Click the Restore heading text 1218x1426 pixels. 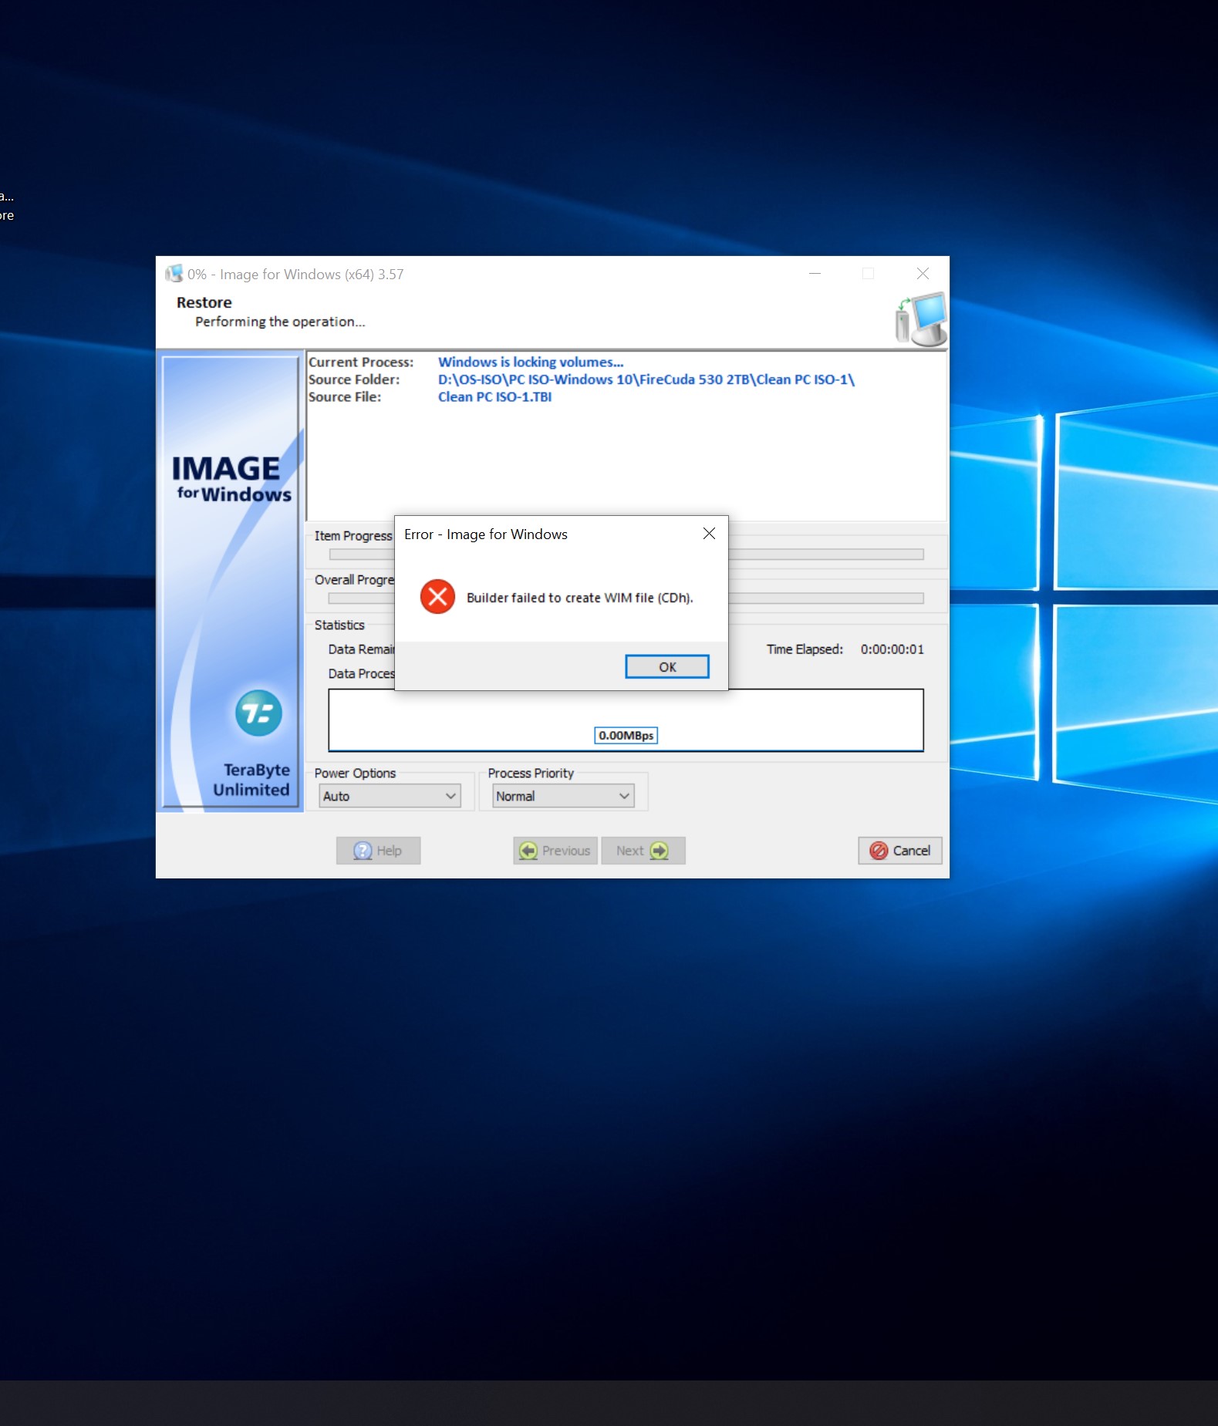tap(204, 302)
